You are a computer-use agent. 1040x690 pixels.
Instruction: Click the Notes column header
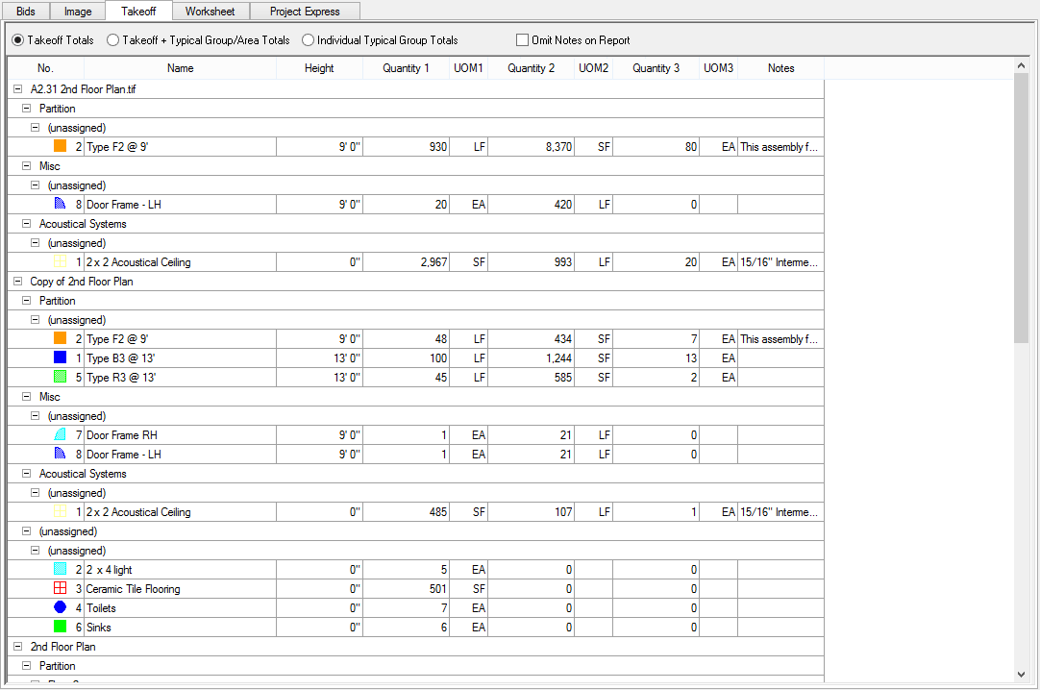[x=780, y=68]
